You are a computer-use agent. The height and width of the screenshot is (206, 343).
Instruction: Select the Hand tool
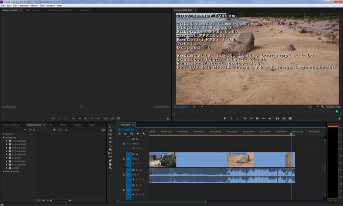pyautogui.click(x=110, y=164)
